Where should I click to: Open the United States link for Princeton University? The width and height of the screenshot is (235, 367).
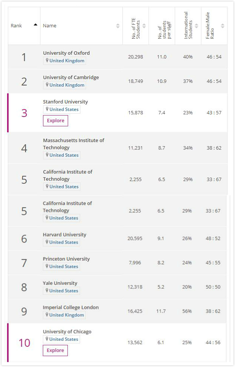(x=61, y=266)
